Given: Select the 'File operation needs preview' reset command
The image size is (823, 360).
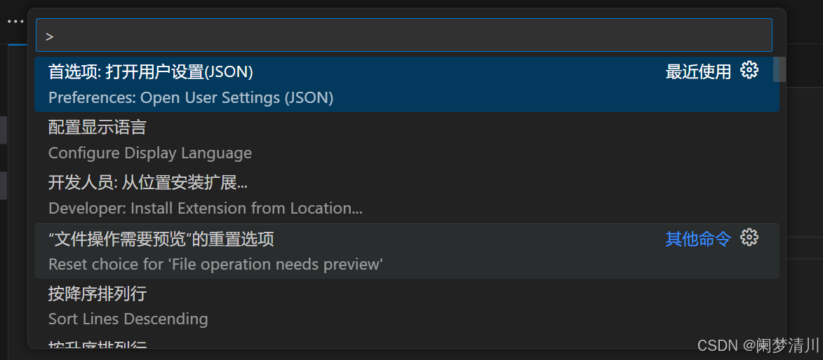Looking at the screenshot, I should [407, 251].
